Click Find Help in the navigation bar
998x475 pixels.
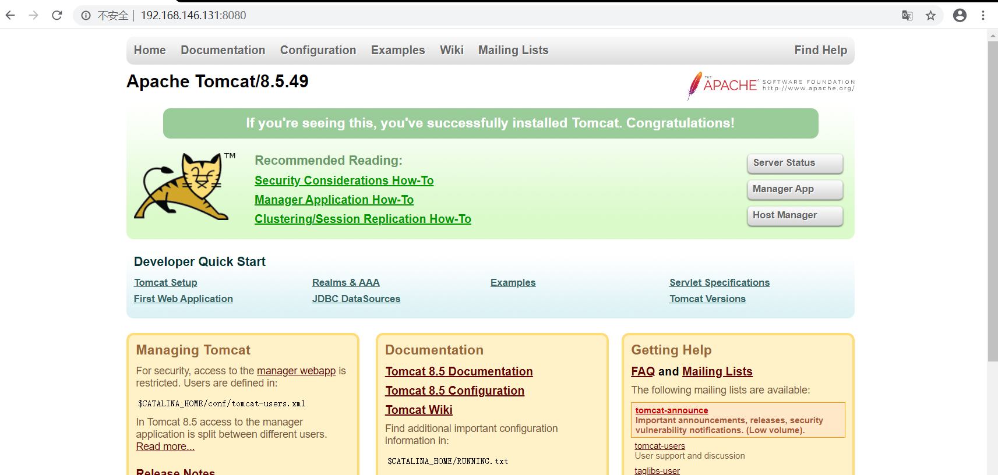tap(820, 50)
